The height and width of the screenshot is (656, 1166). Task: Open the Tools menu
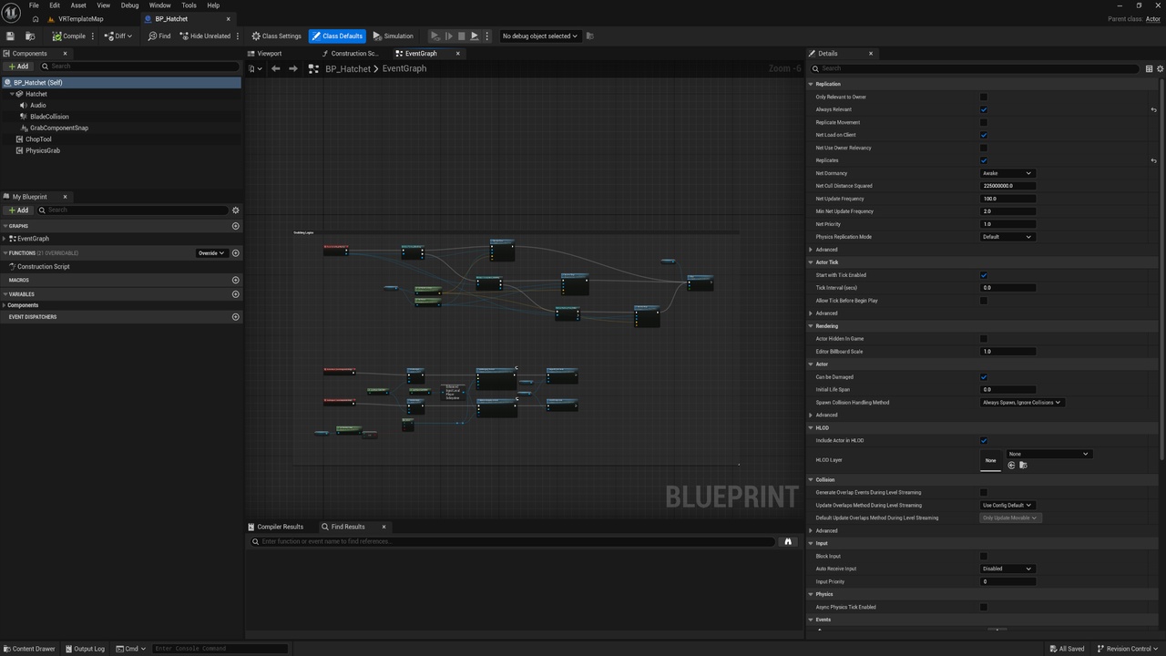(x=189, y=5)
